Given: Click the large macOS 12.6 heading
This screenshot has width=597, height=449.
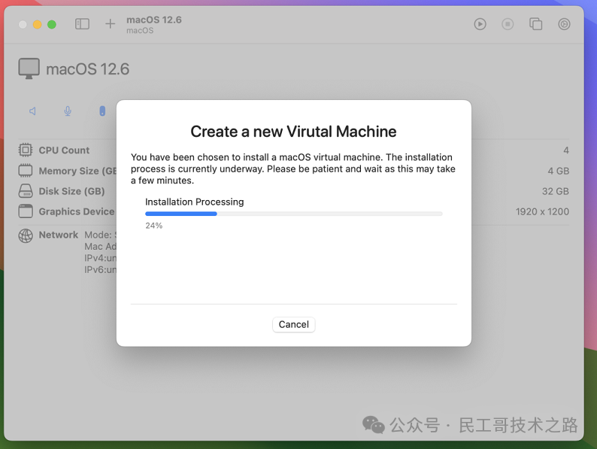Looking at the screenshot, I should (87, 69).
